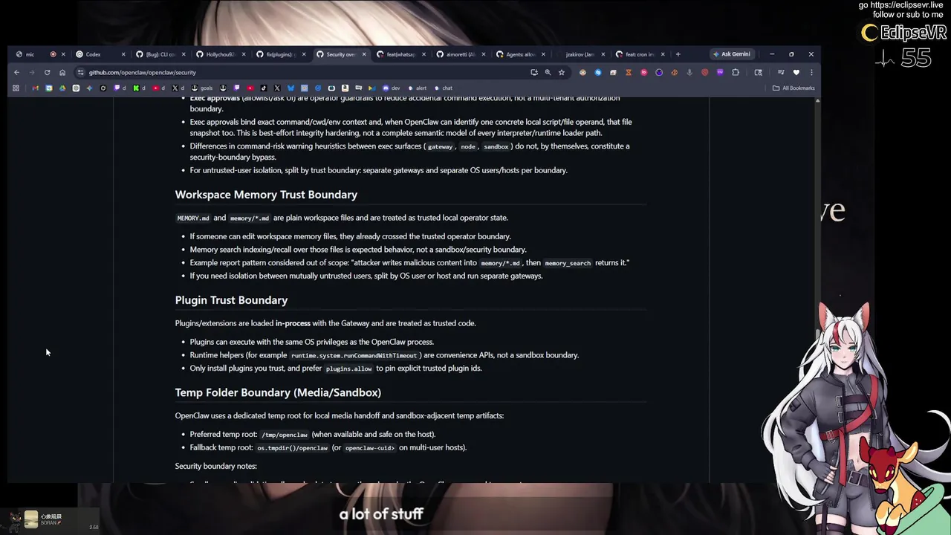This screenshot has height=535, width=951.
Task: Open the 'chat' bookmark
Action: pyautogui.click(x=444, y=88)
